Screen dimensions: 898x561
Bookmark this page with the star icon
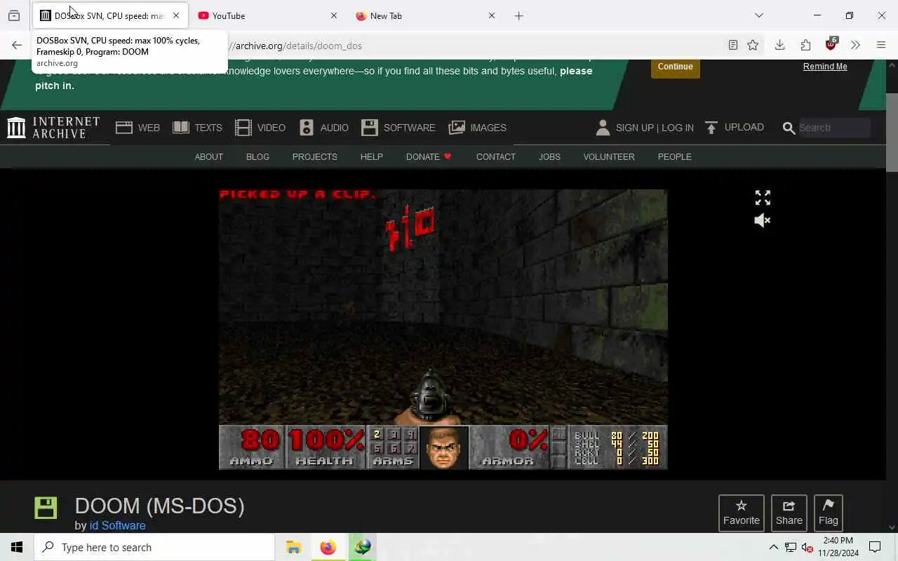(x=753, y=46)
